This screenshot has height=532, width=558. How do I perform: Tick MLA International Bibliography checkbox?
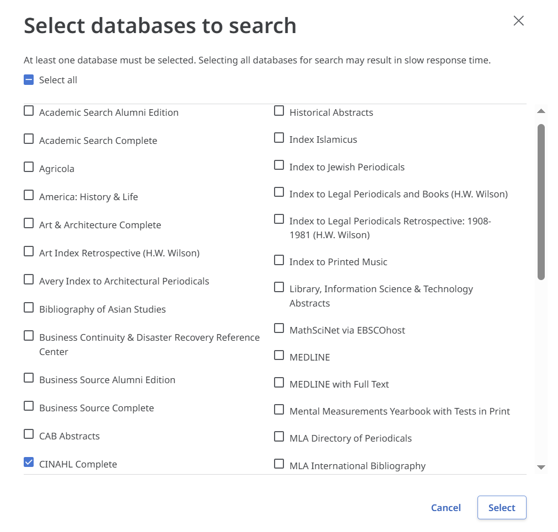point(279,465)
